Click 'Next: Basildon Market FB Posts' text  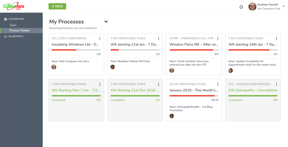coord(130,61)
